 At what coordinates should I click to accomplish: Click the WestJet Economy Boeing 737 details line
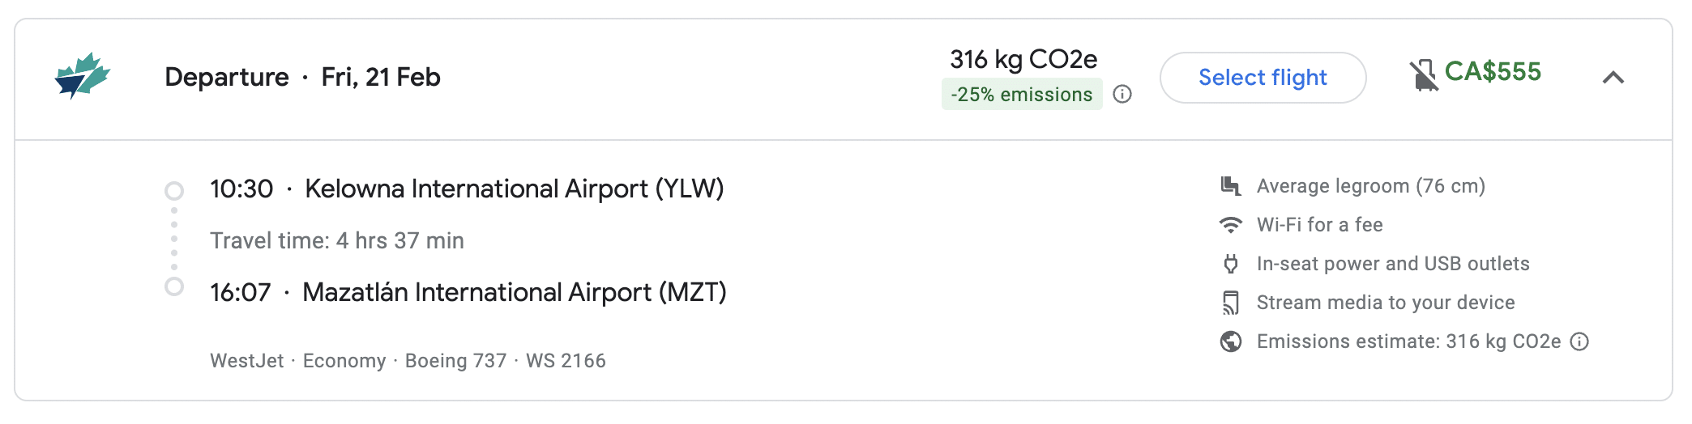click(x=408, y=361)
